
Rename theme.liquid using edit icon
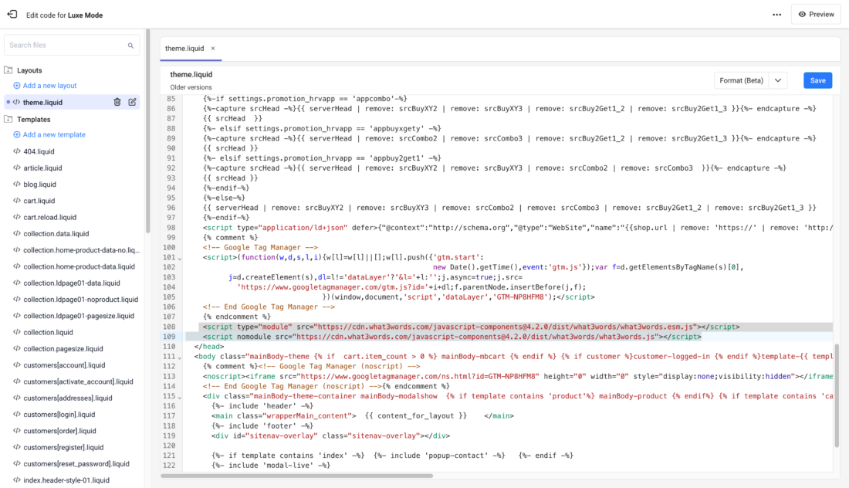132,102
